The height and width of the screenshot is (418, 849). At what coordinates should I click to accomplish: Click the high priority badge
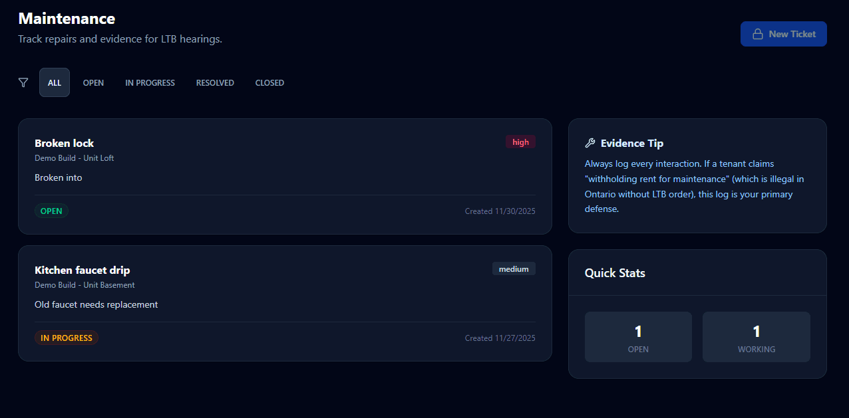(520, 142)
